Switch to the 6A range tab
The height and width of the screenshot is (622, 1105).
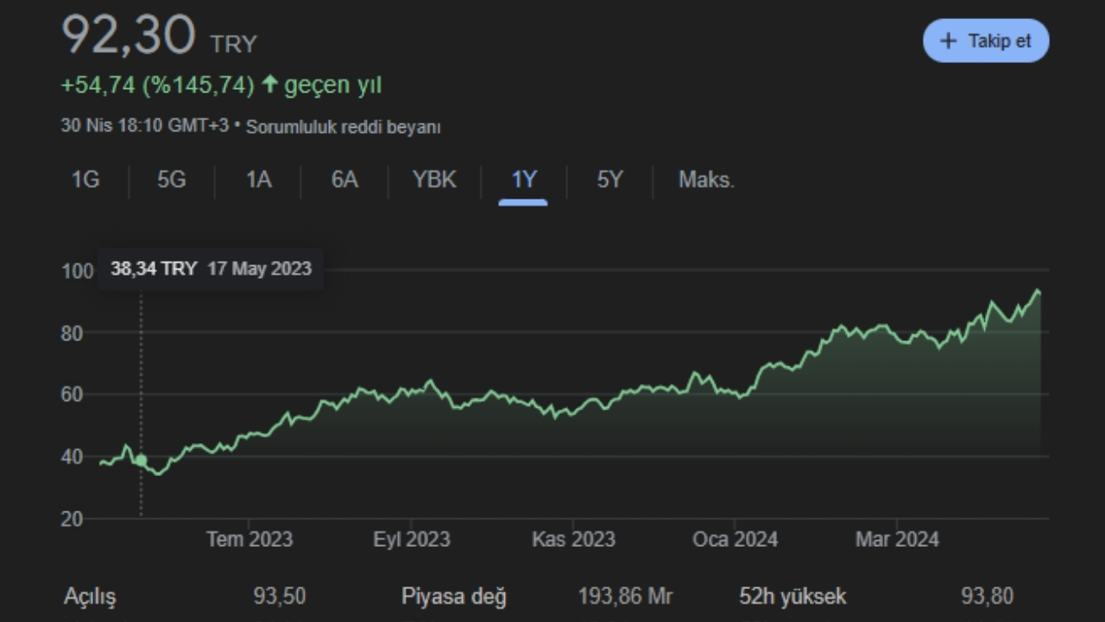344,180
